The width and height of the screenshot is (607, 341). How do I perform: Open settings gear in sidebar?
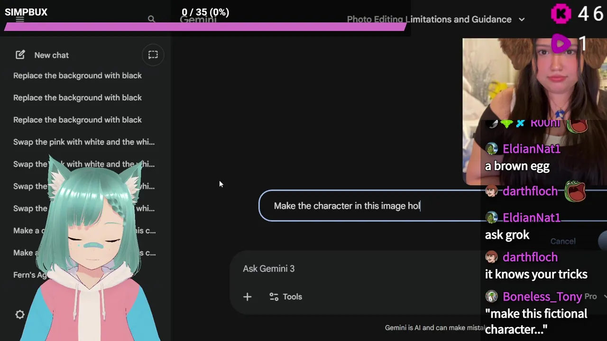(x=20, y=314)
